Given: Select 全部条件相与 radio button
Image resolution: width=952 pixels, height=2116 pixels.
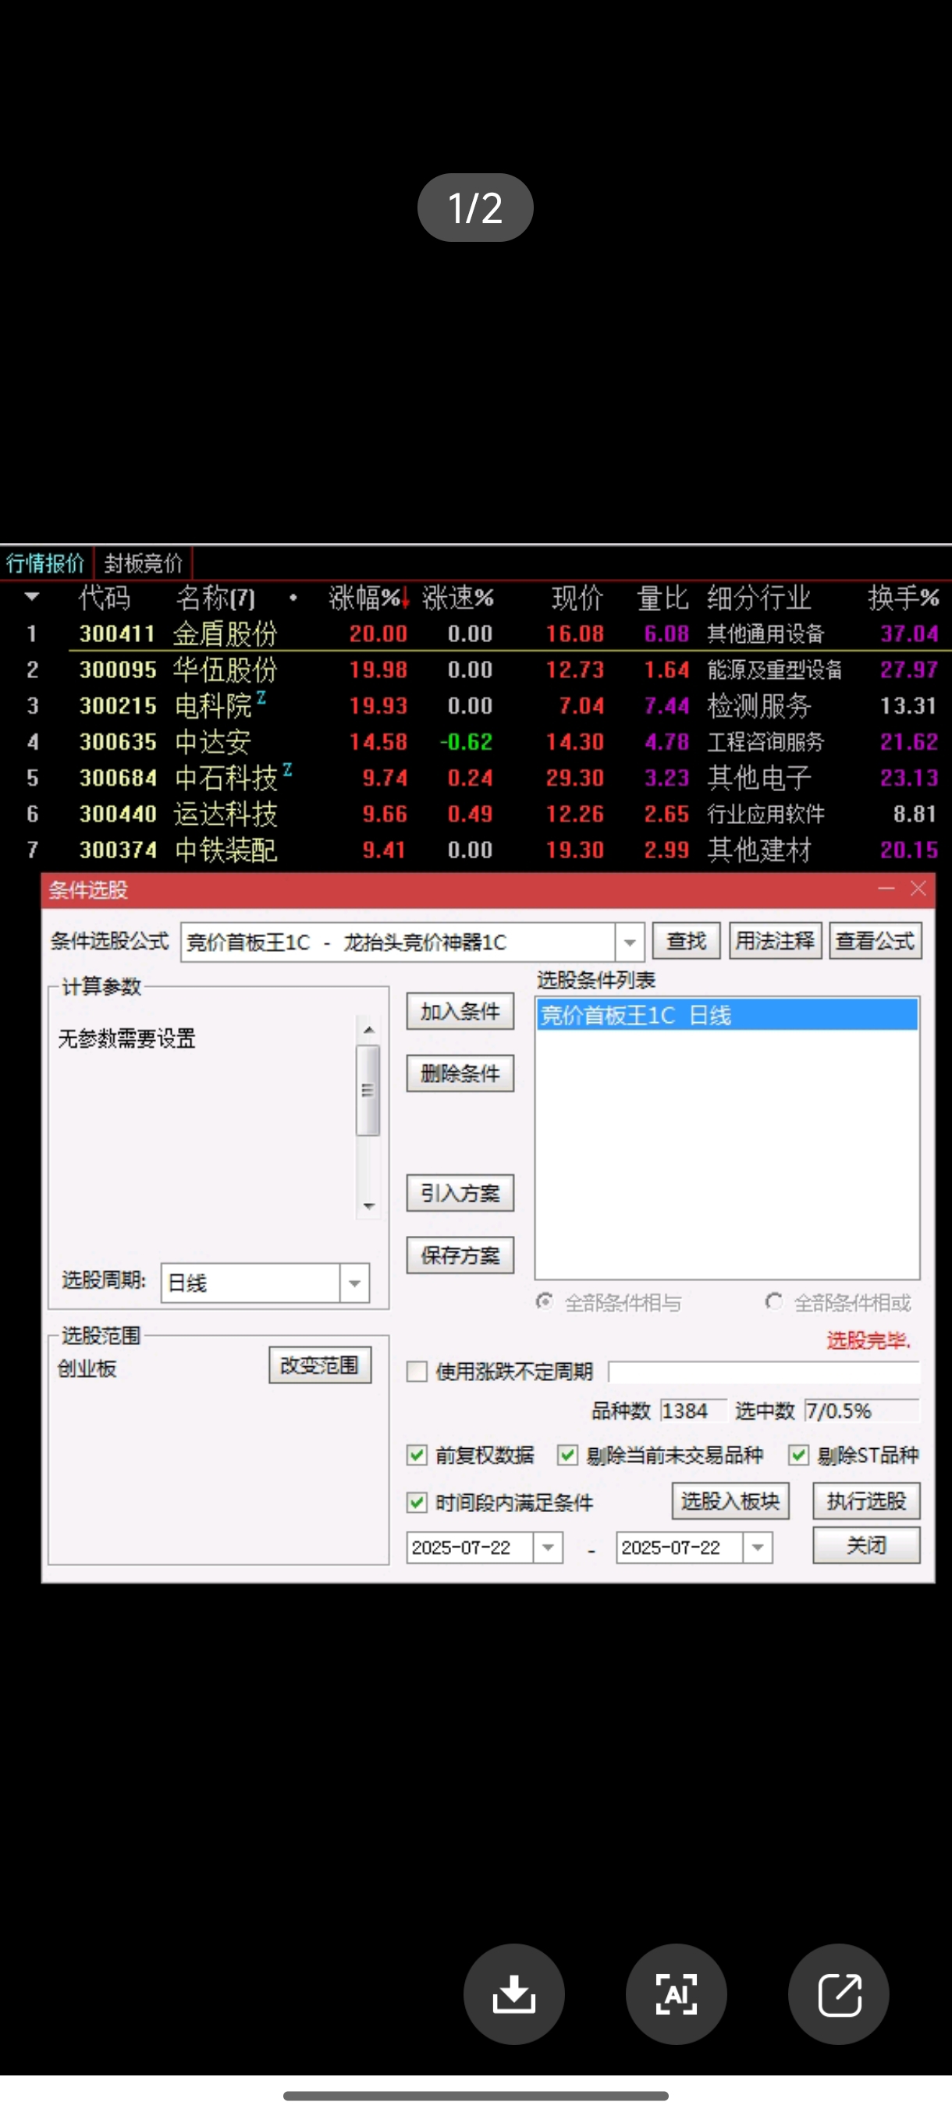Looking at the screenshot, I should click(545, 1301).
